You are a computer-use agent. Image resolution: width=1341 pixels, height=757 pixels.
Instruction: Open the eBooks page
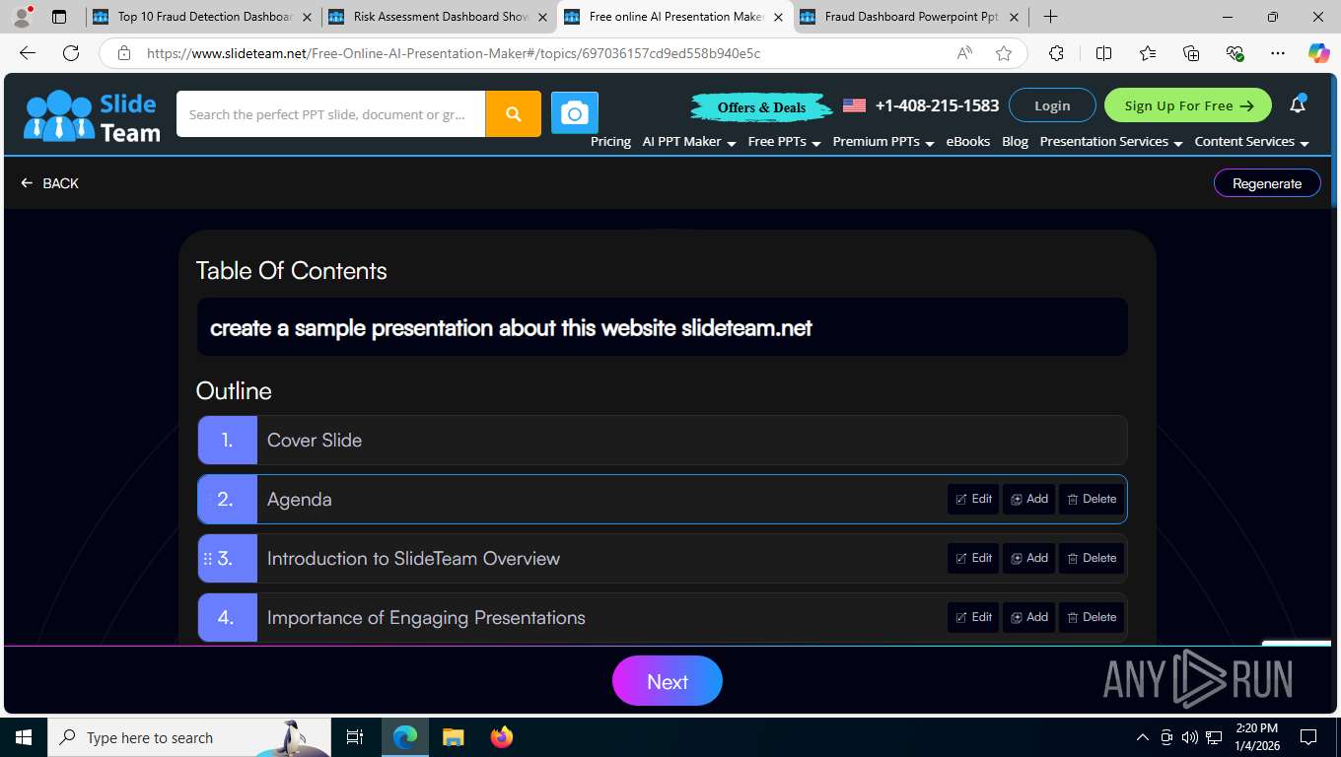pos(968,142)
